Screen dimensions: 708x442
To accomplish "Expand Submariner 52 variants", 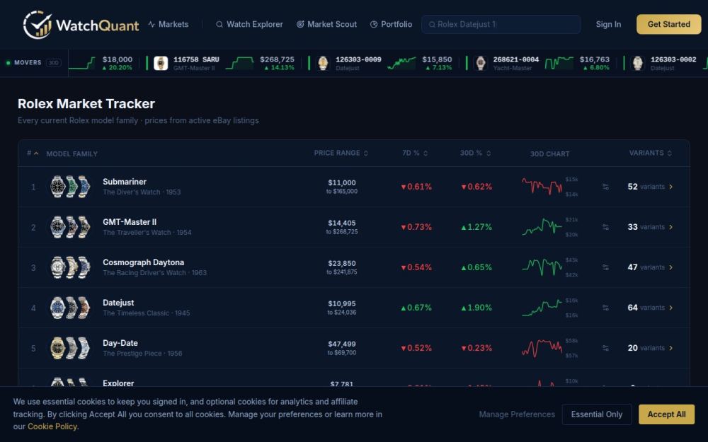I will coord(650,187).
